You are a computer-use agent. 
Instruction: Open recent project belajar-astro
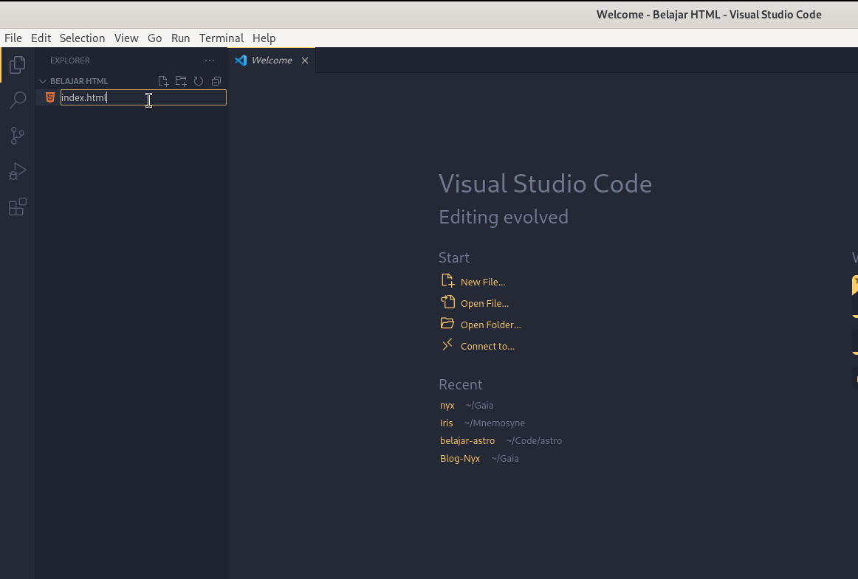[467, 440]
